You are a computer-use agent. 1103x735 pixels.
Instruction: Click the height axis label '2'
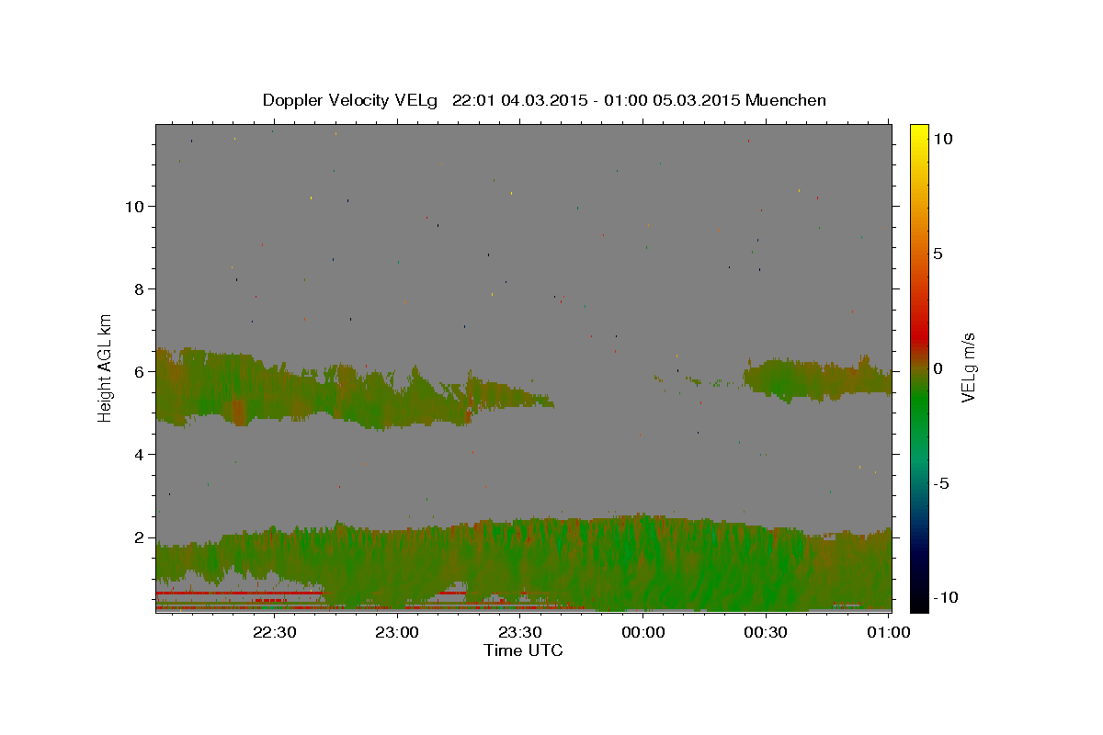pyautogui.click(x=138, y=537)
